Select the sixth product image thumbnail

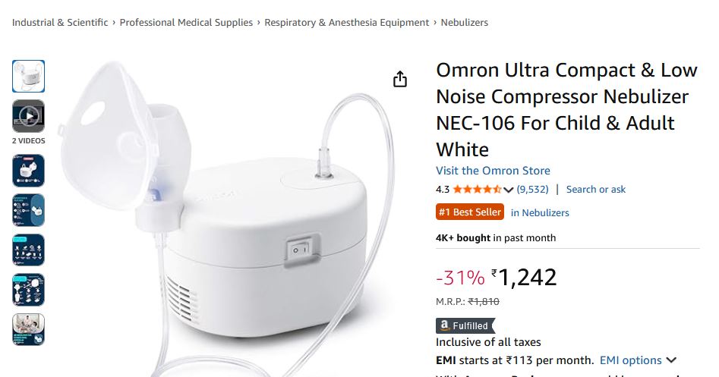(x=28, y=289)
